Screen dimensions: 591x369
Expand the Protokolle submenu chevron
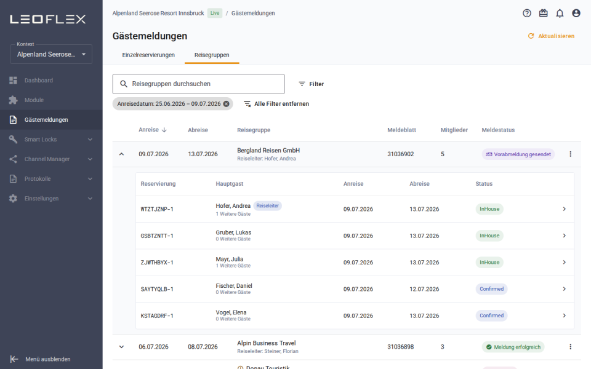coord(90,178)
